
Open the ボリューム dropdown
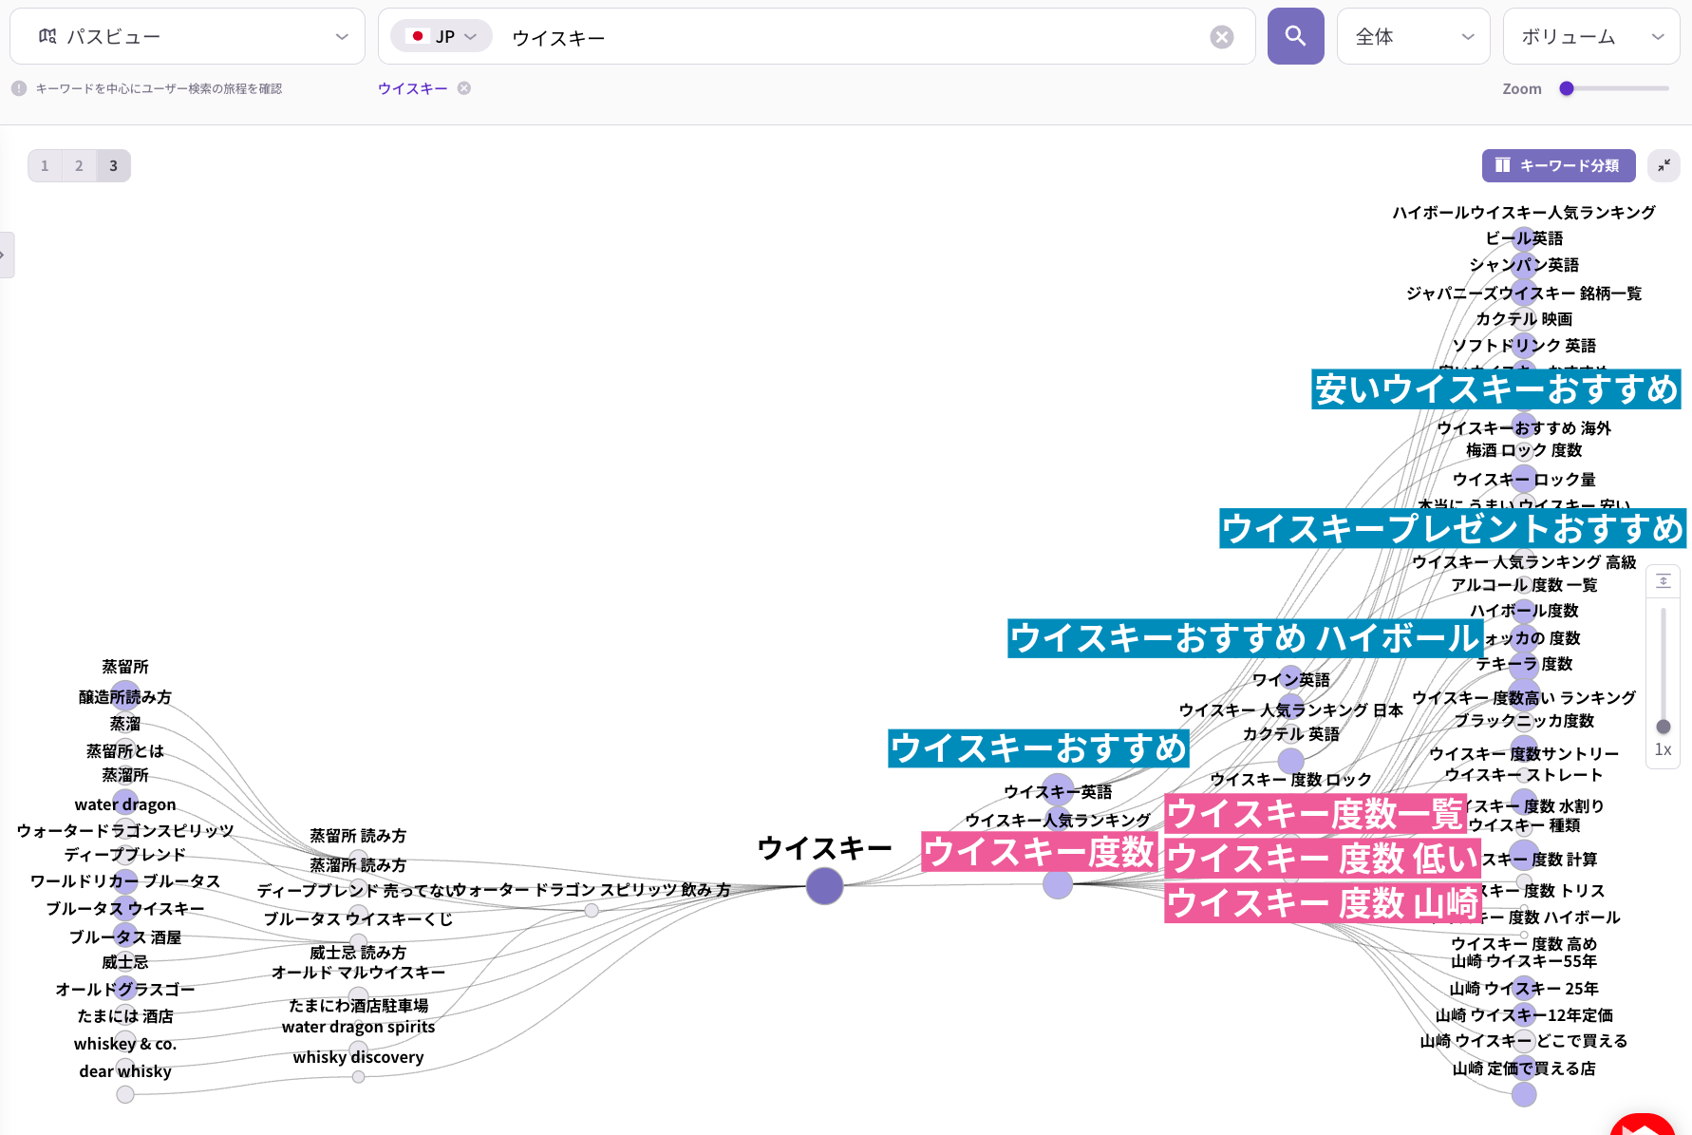coord(1591,36)
